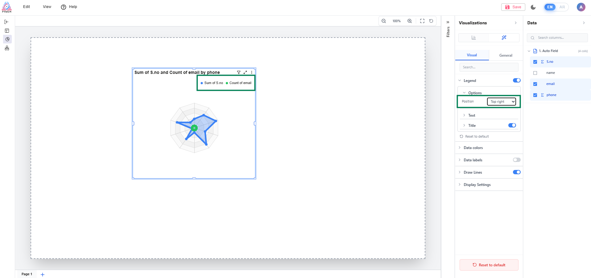The height and width of the screenshot is (278, 591).
Task: Expand chart with the focus mode icon
Action: coord(245,72)
